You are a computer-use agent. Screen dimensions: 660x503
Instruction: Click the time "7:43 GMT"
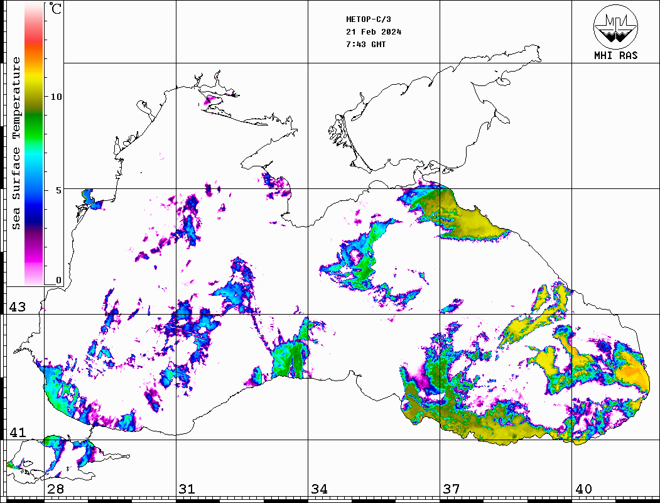coord(365,44)
